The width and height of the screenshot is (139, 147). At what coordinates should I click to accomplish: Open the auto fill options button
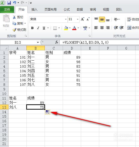(x=48, y=112)
